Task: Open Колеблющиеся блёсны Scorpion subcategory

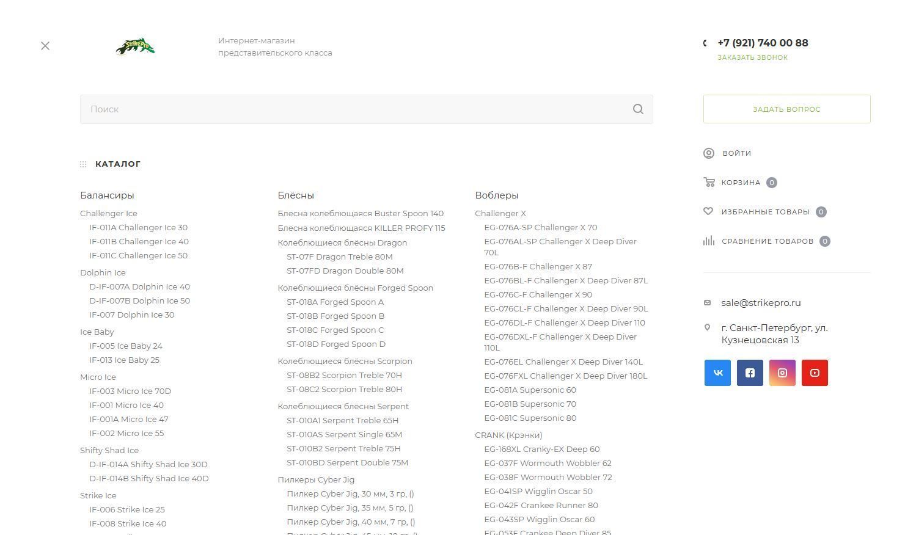Action: coord(345,361)
